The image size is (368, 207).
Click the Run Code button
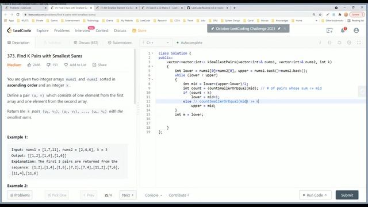point(315,195)
